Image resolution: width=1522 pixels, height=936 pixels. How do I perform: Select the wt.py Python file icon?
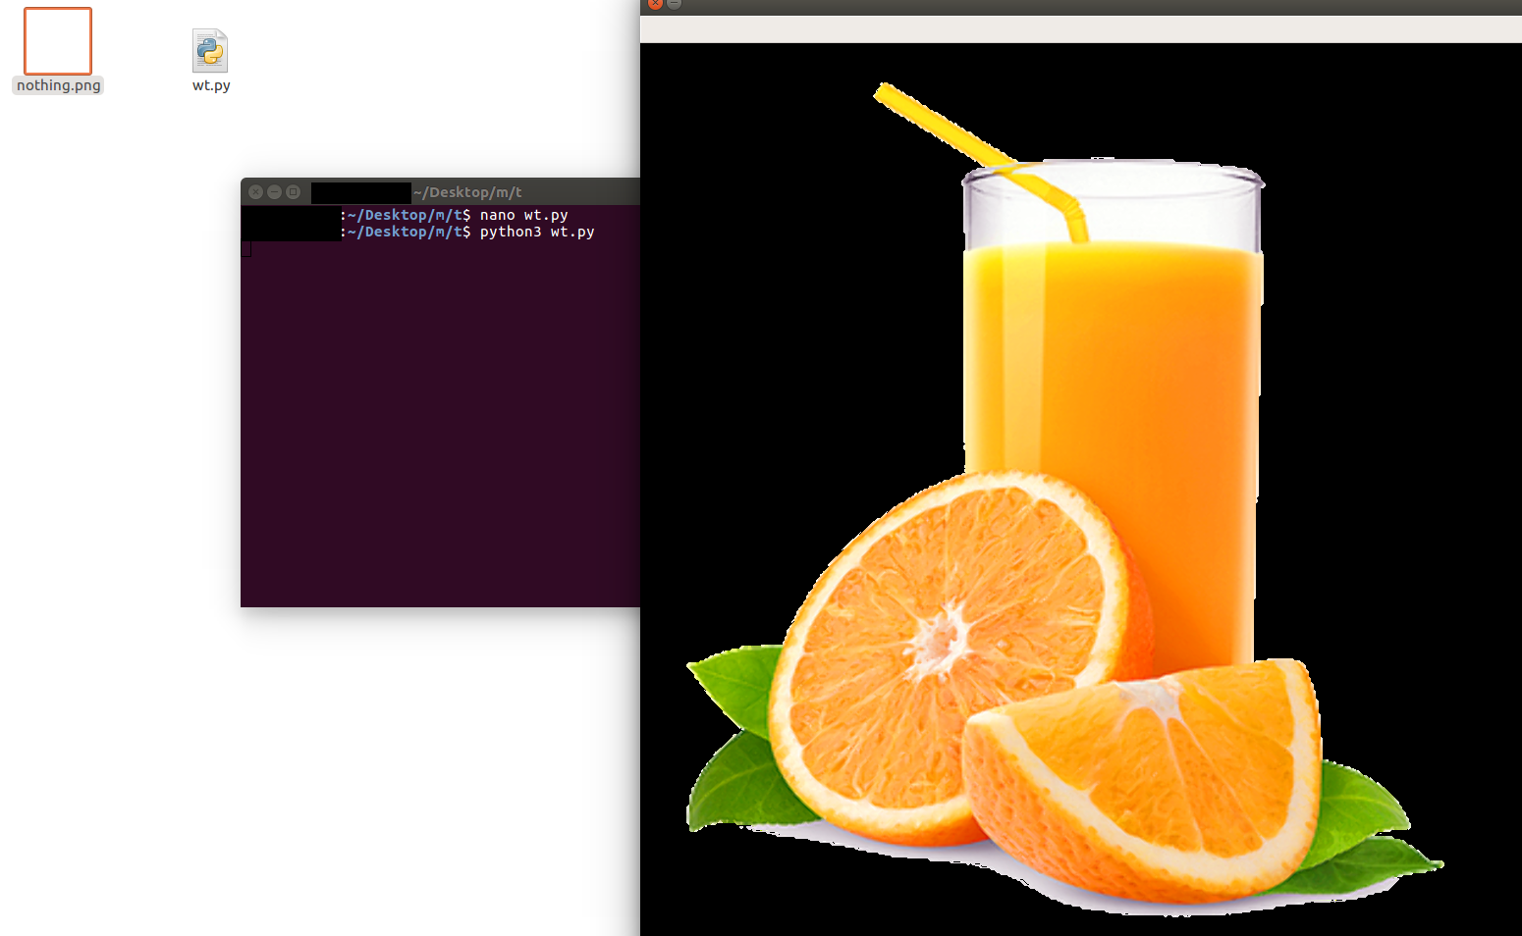click(x=210, y=51)
